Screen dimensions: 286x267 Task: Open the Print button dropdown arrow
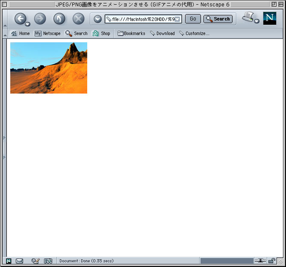(257, 21)
